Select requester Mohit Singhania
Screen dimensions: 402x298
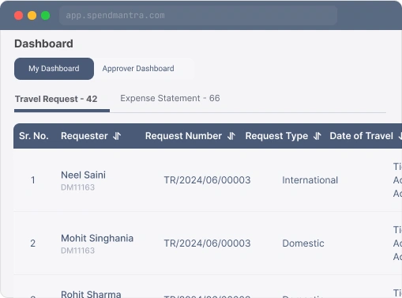[97, 238]
